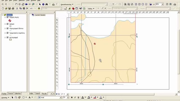Collapse the Layers data frame node

click(3, 15)
